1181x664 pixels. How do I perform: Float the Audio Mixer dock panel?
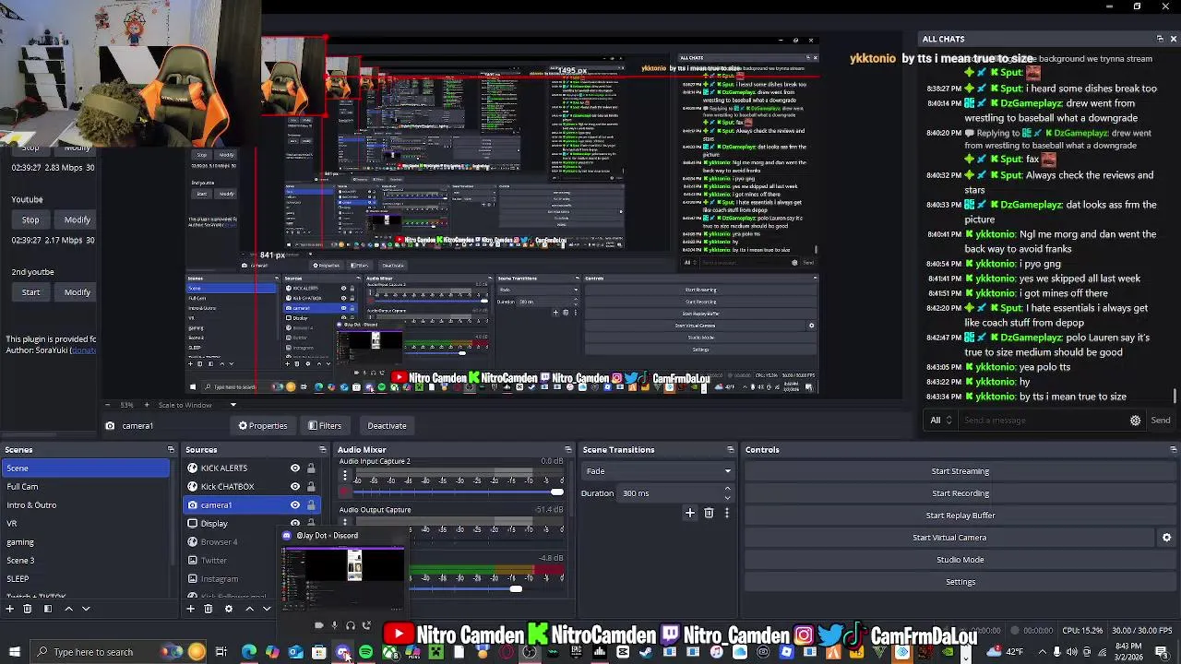pyautogui.click(x=568, y=450)
